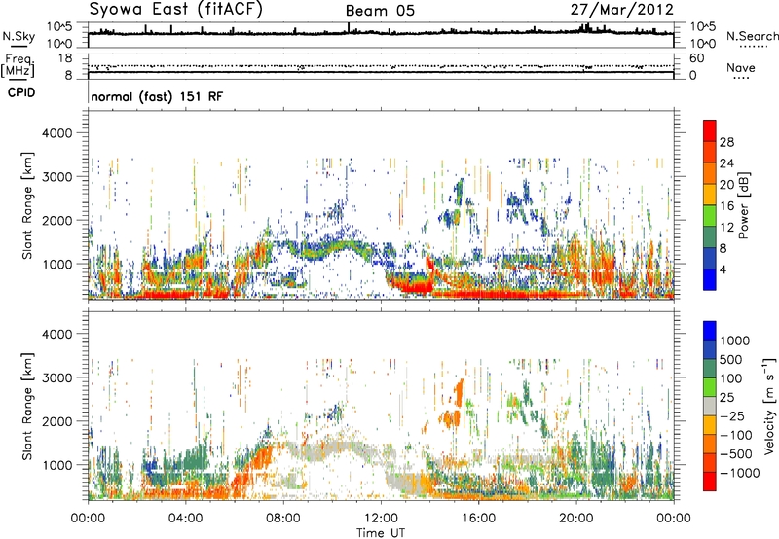Click the 04:00 time tick label
The image size is (779, 539).
185,519
